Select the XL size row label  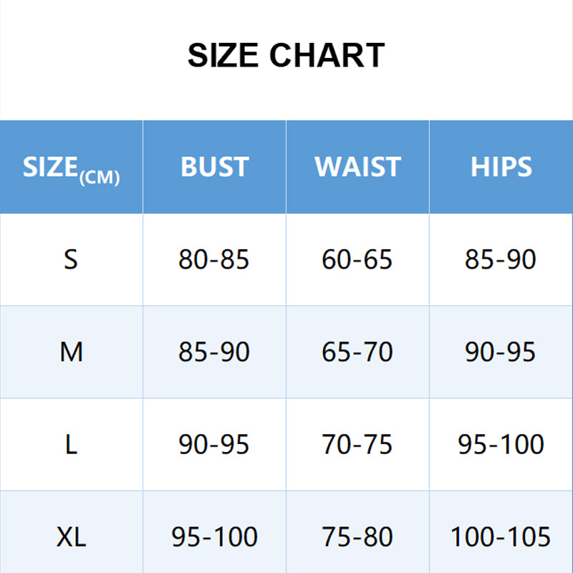tap(71, 537)
